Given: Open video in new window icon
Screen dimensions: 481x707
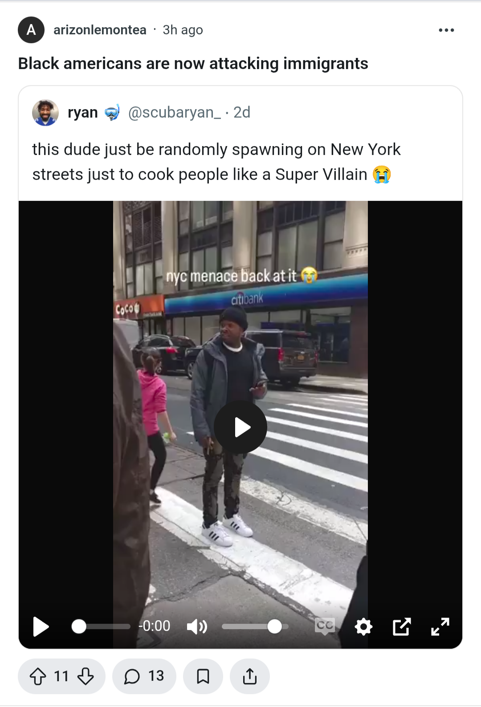Looking at the screenshot, I should coord(402,626).
